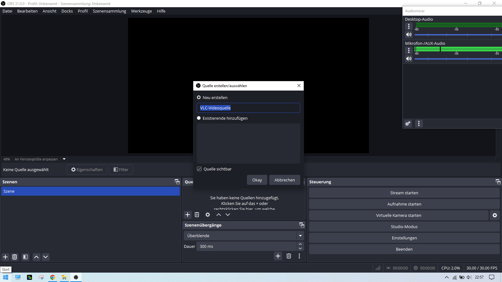Image resolution: width=502 pixels, height=282 pixels.
Task: Open virtual camera settings gear
Action: [x=495, y=215]
